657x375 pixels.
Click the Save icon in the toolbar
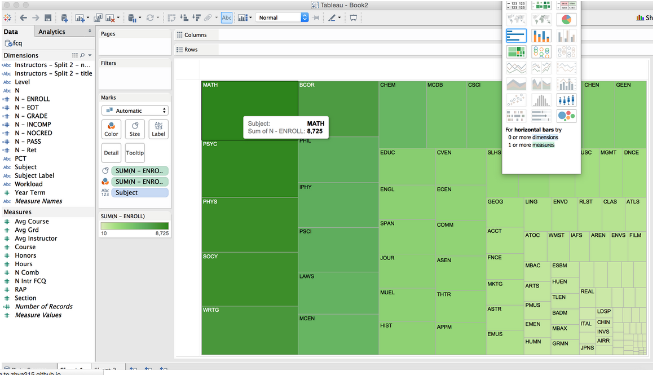pos(48,18)
